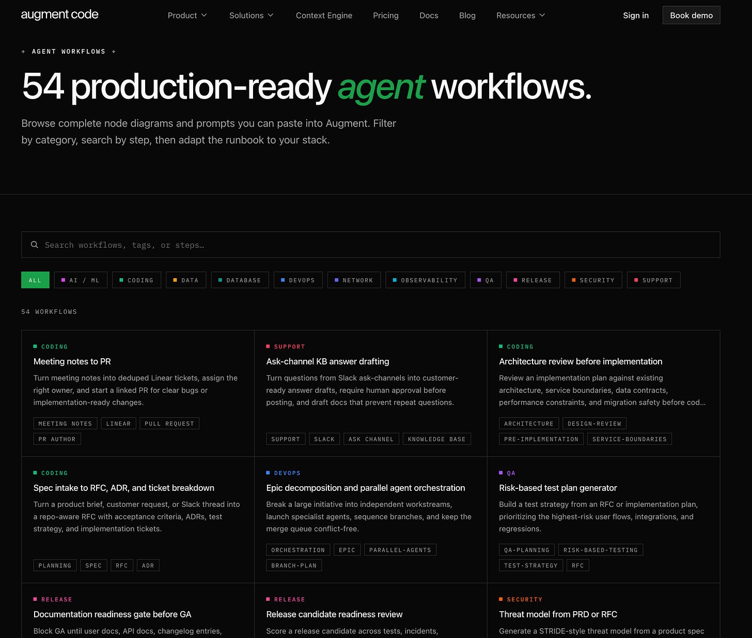Filter workflows by DATA category
The height and width of the screenshot is (638, 752).
coord(186,280)
